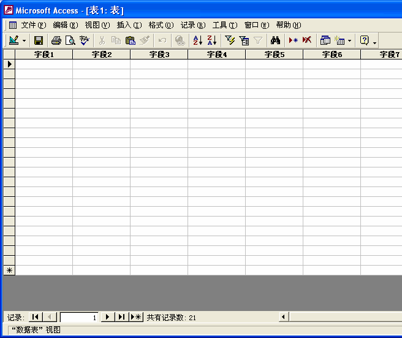Click the table control icon left of 文件
The width and height of the screenshot is (402, 338).
coord(13,25)
